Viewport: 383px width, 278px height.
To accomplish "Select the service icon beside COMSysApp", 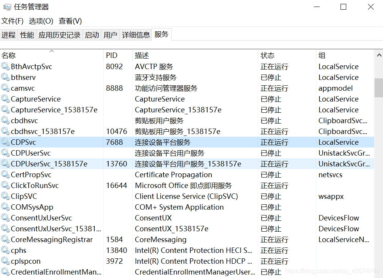I will pyautogui.click(x=5, y=207).
